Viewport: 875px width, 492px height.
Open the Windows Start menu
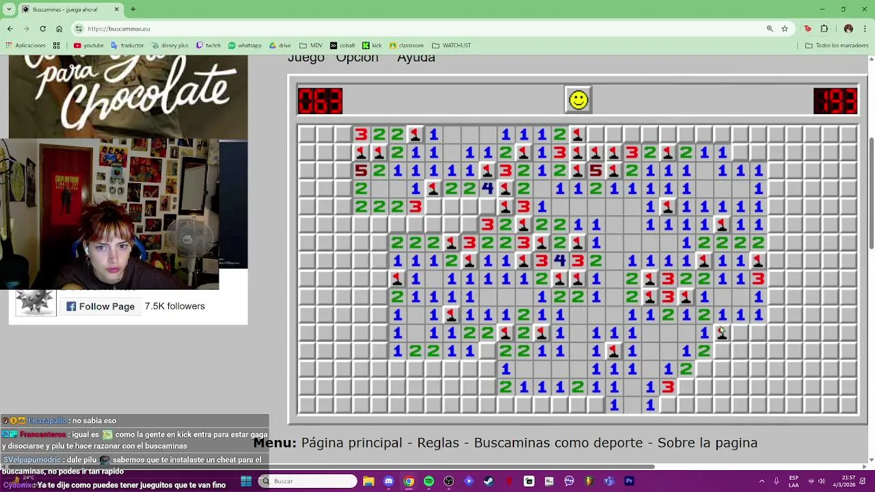[246, 481]
